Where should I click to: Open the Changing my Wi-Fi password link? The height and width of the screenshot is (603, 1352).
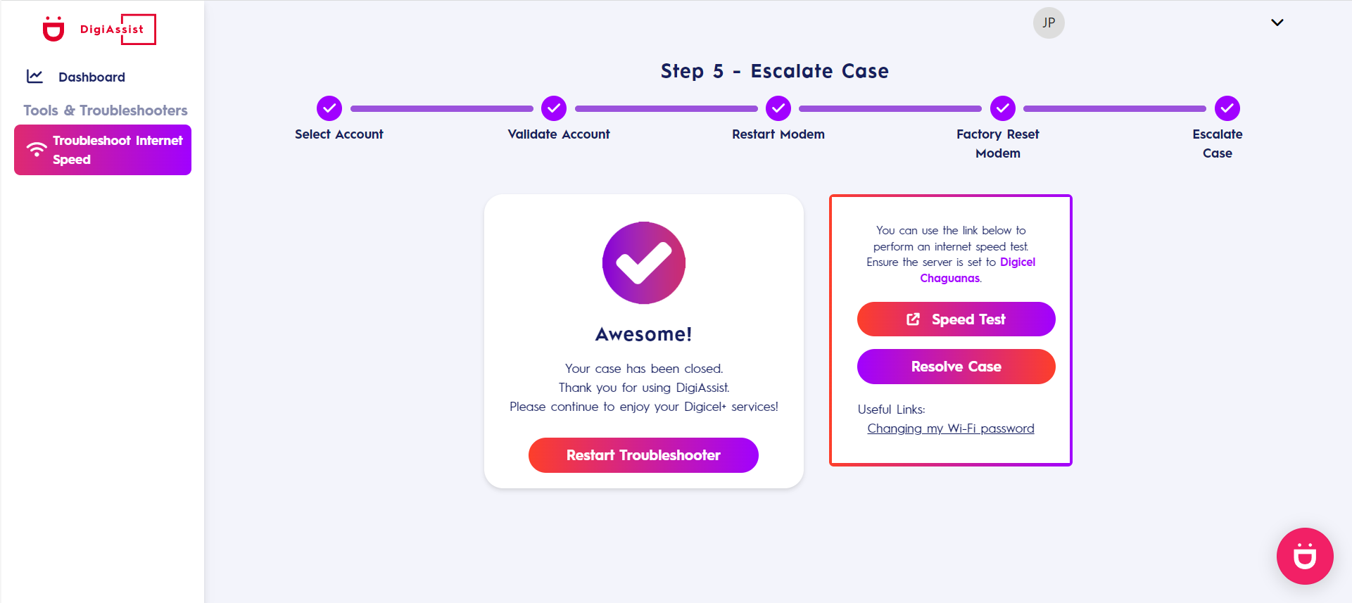point(950,429)
